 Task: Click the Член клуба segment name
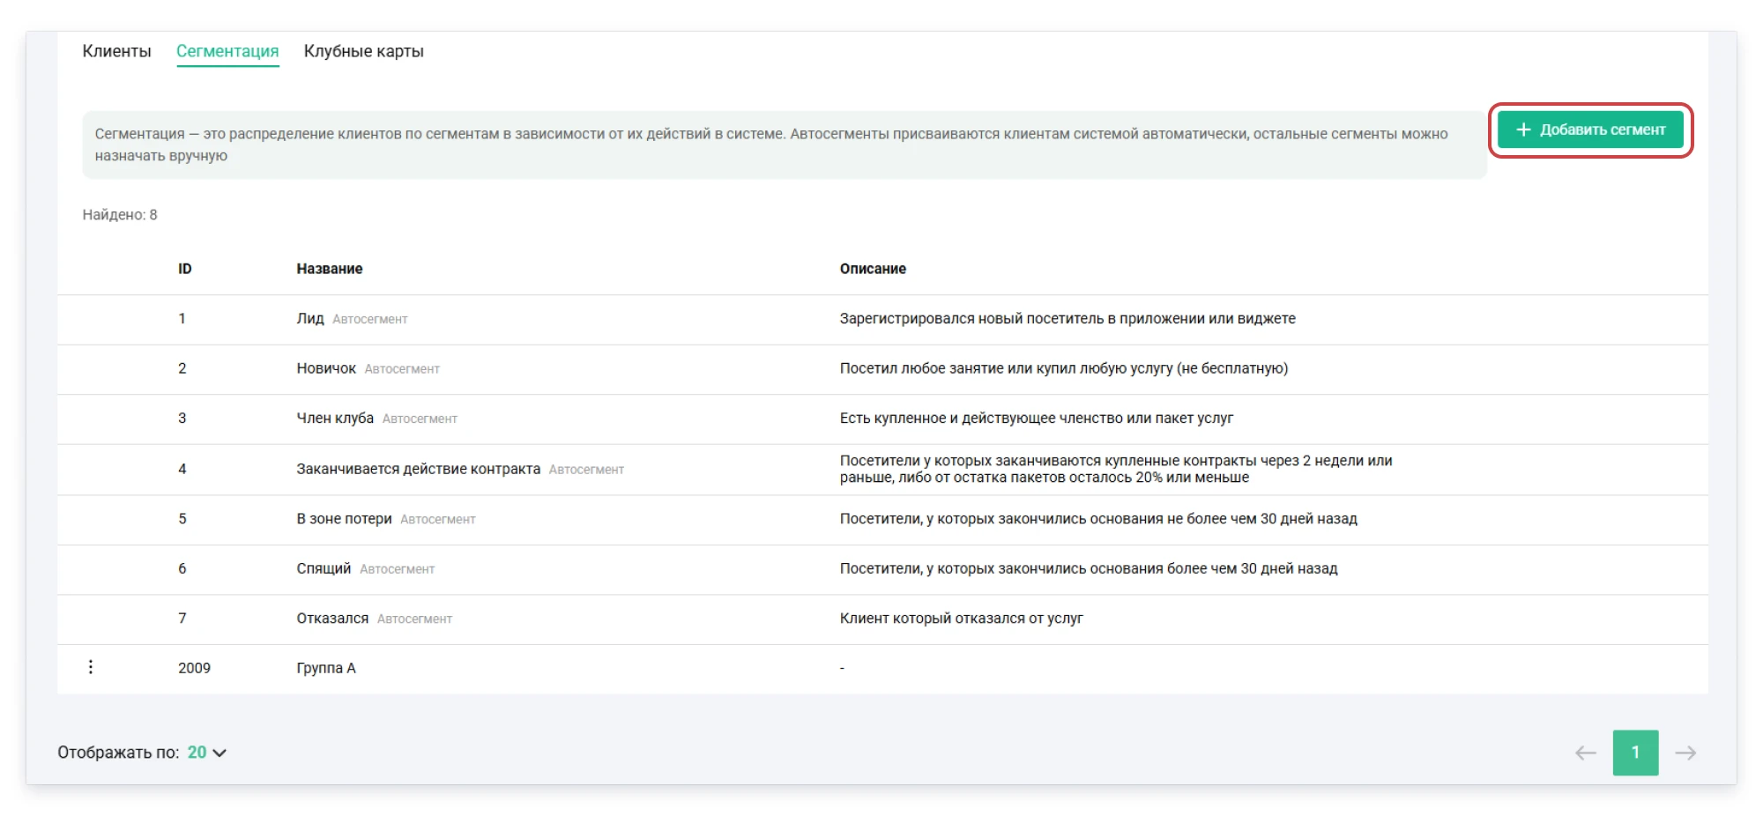point(334,418)
